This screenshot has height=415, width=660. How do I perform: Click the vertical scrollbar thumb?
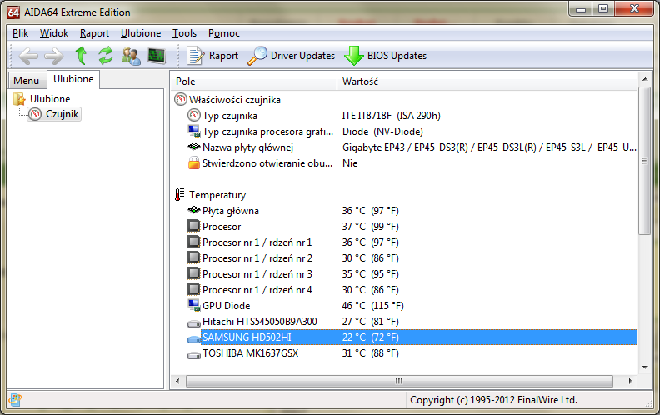click(x=644, y=160)
